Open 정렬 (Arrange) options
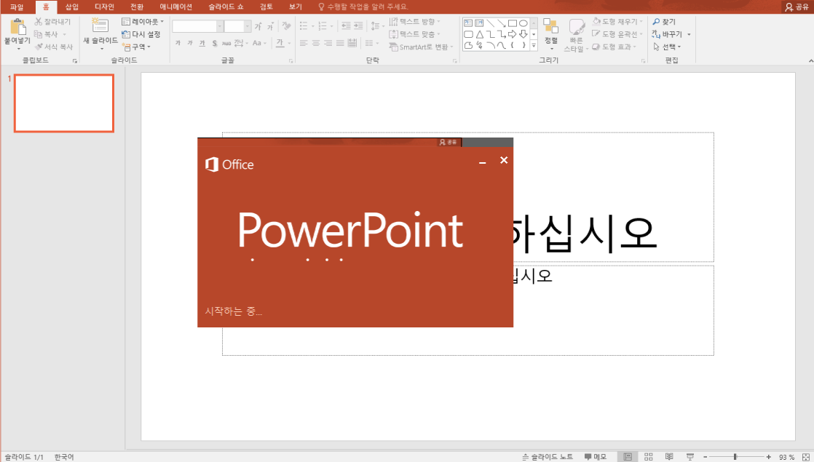This screenshot has width=814, height=462. coord(551,34)
